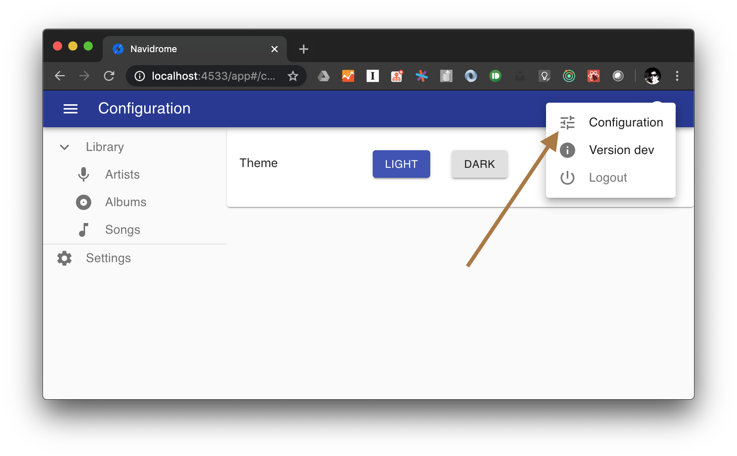Click the browser forward arrow

click(x=84, y=76)
